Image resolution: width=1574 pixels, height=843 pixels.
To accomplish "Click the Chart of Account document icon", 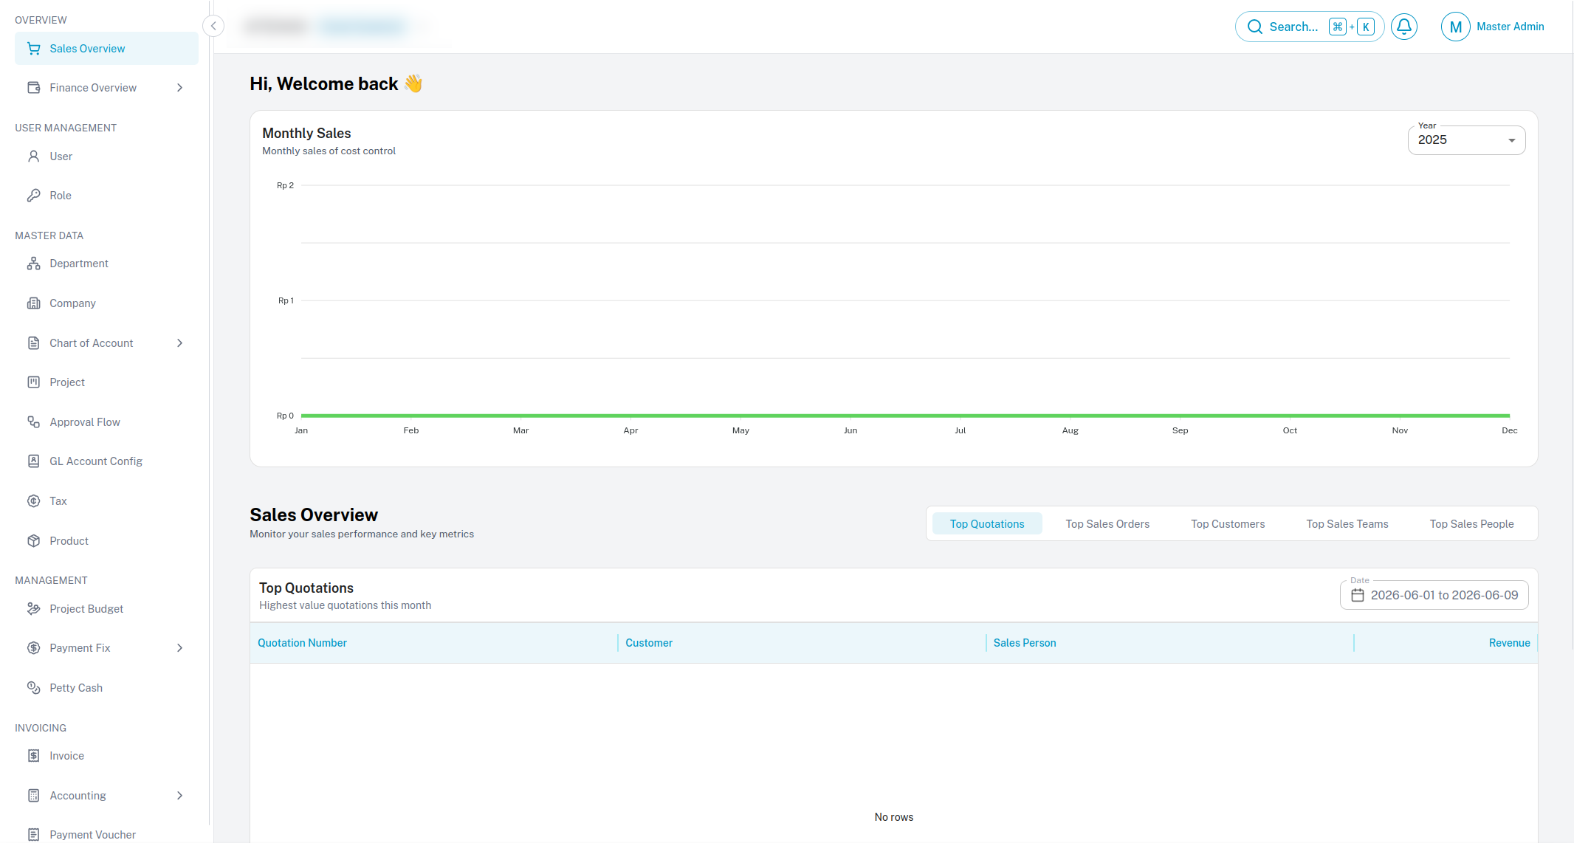I will click(34, 343).
